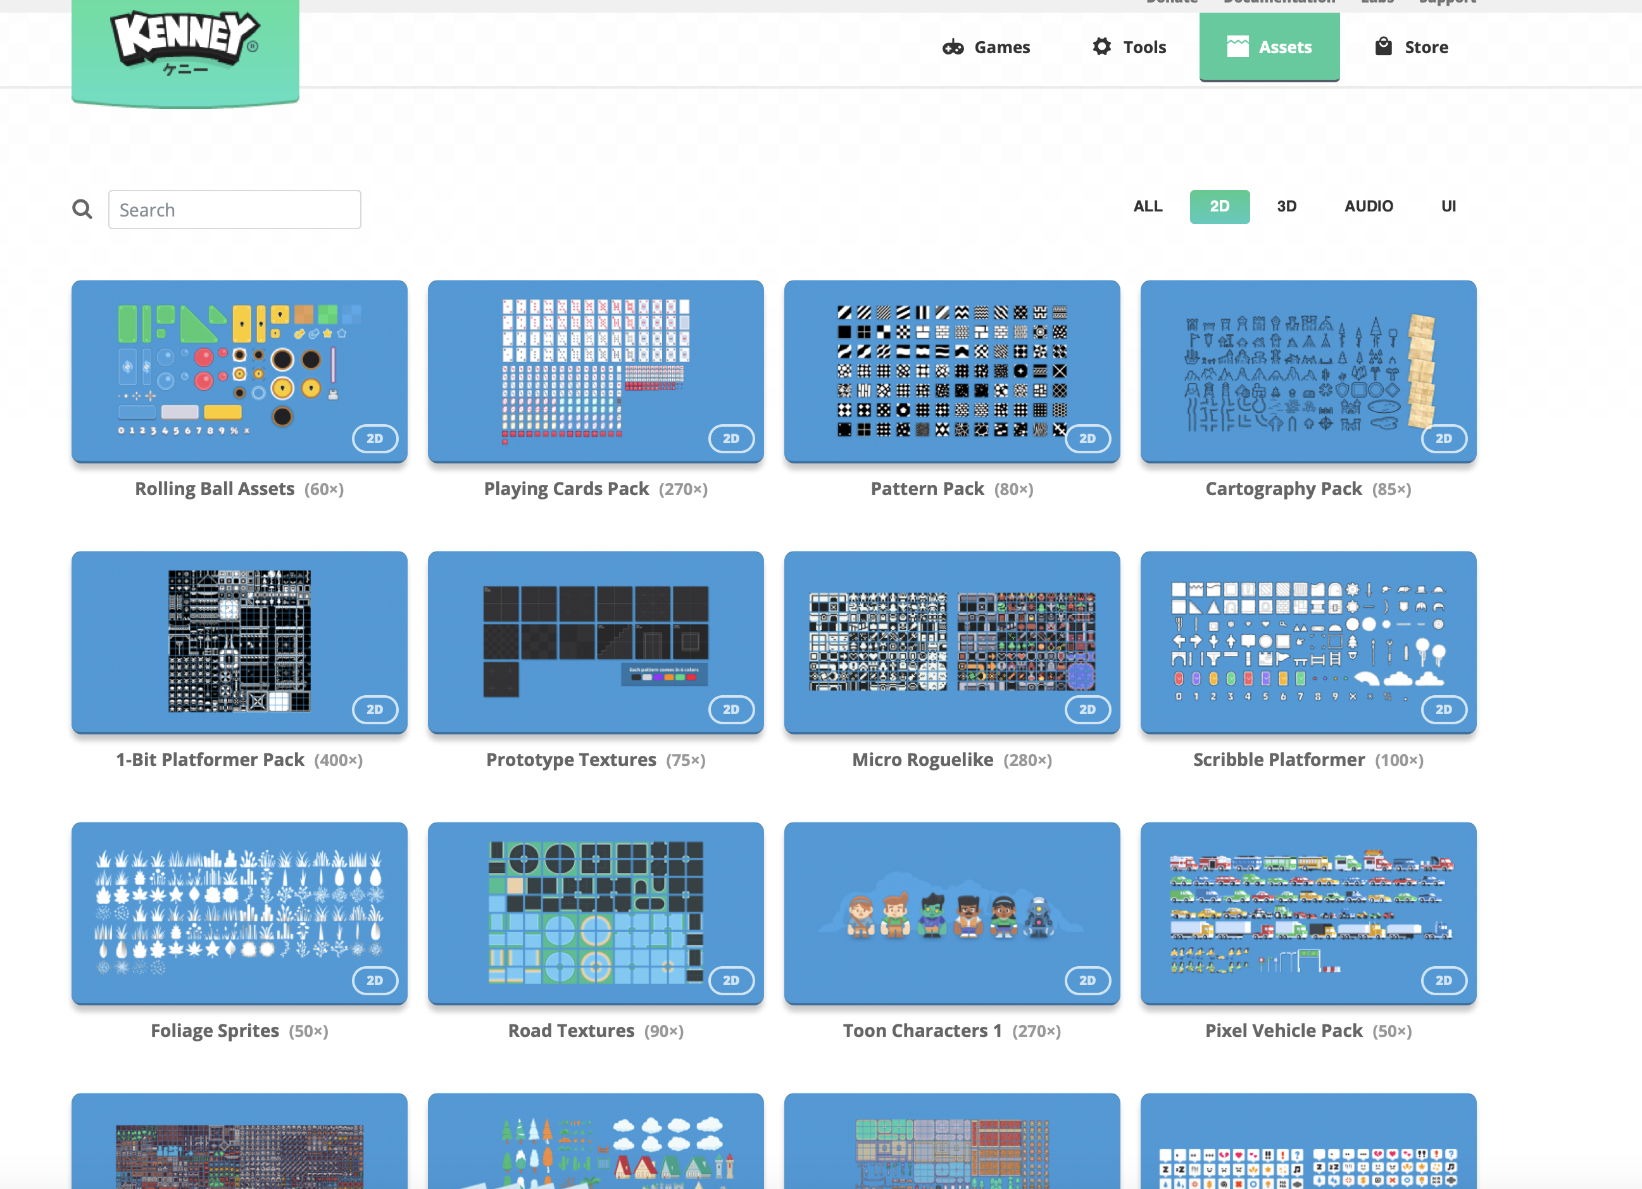This screenshot has height=1189, width=1642.
Task: Switch to the AUDIO filter
Action: (1369, 206)
